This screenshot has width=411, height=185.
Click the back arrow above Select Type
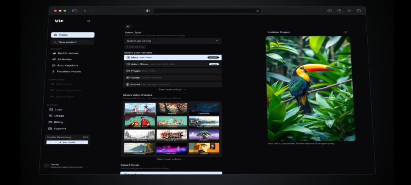pos(128,27)
